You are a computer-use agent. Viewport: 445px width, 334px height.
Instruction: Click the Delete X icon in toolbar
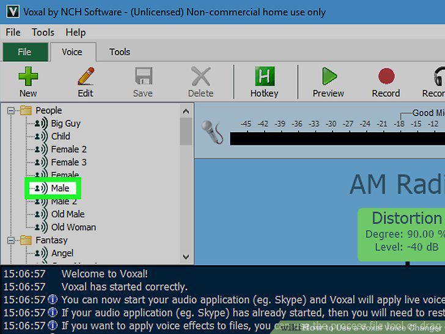click(200, 76)
